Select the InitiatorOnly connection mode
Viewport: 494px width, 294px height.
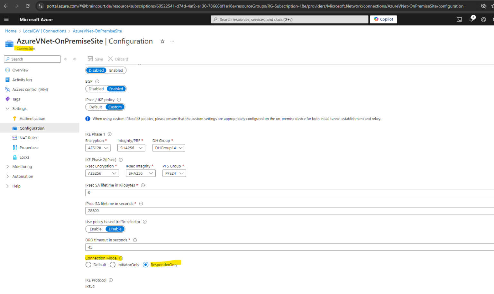(113, 264)
